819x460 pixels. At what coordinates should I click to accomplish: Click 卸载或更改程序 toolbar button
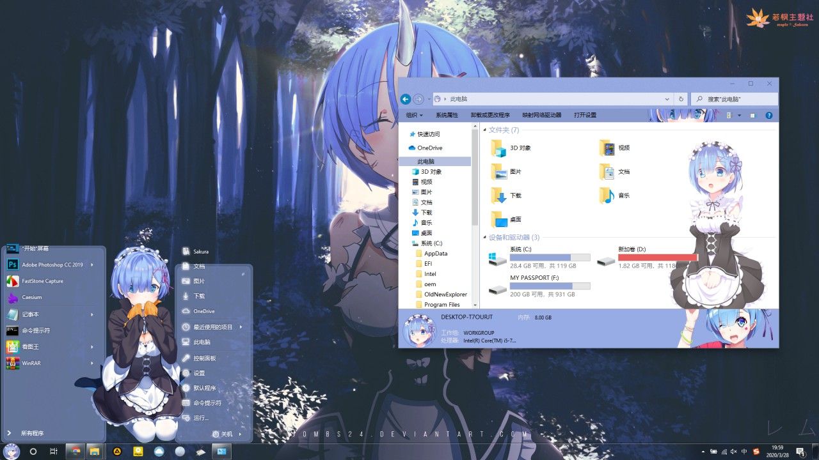point(490,116)
